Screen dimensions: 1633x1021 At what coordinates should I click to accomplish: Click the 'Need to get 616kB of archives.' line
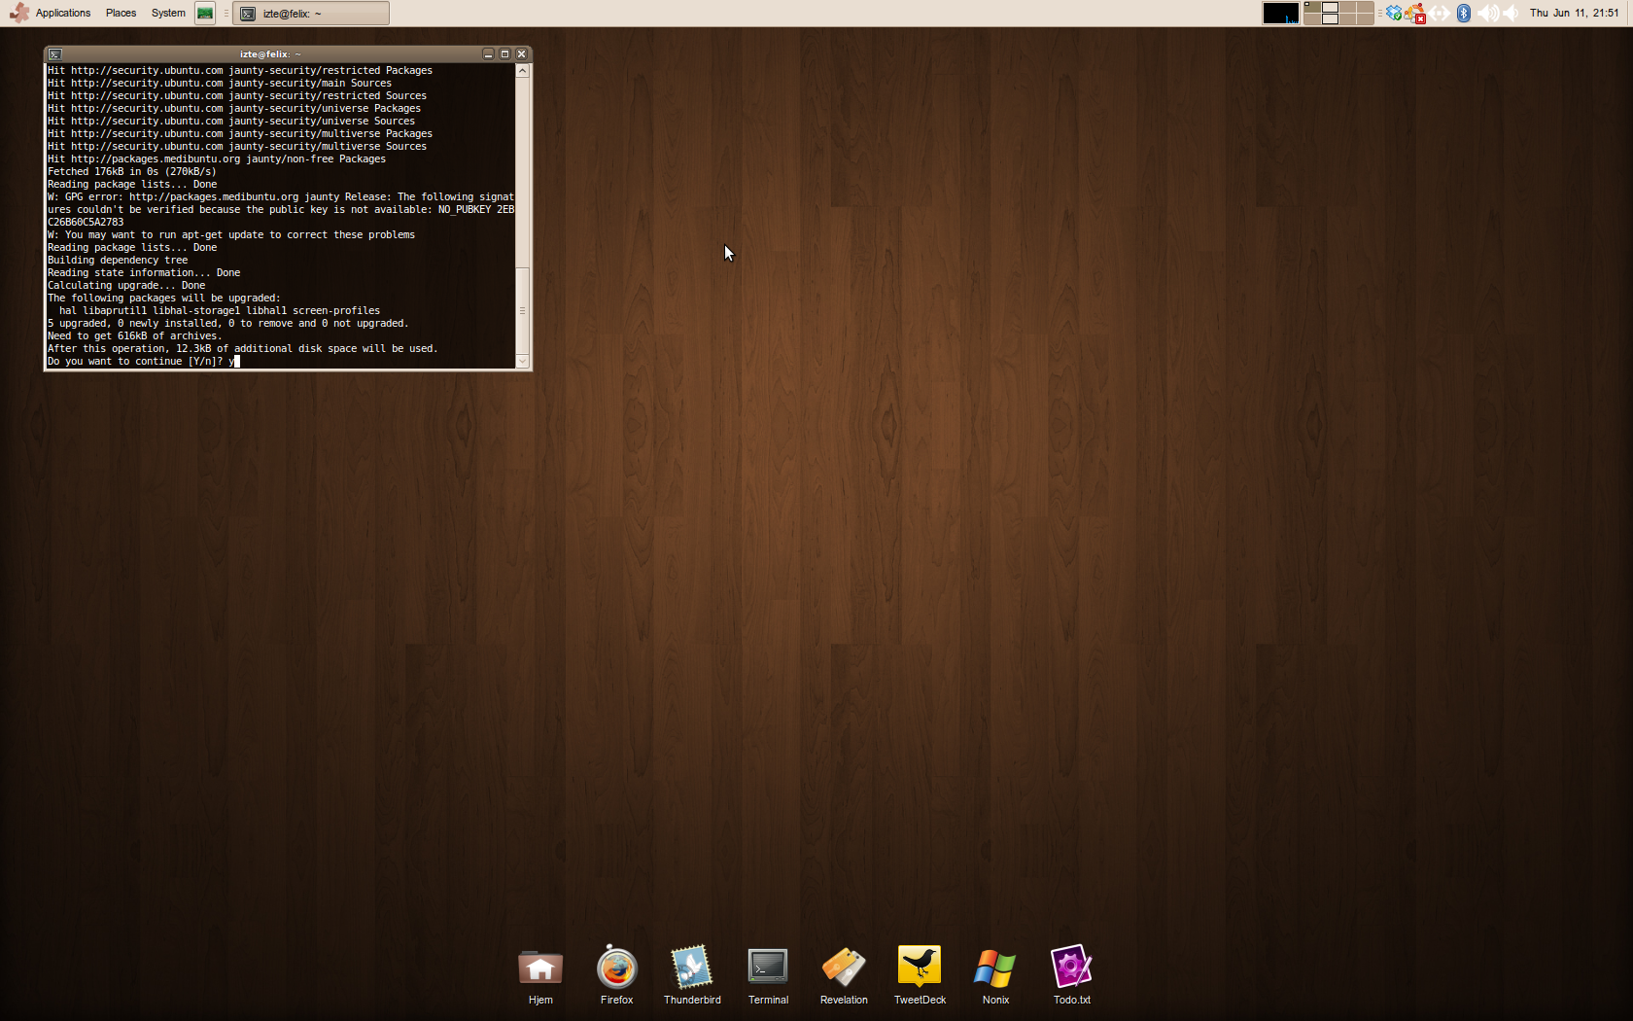coord(135,336)
